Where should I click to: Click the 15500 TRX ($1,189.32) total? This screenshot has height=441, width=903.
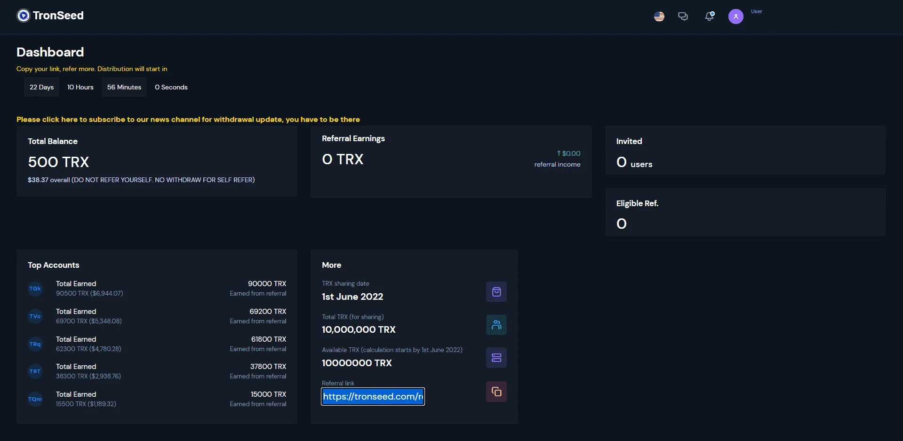(86, 404)
